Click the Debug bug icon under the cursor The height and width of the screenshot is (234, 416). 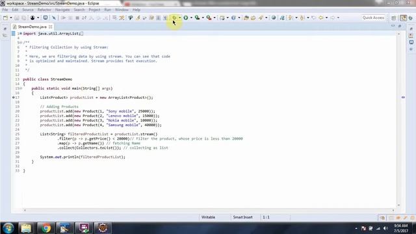tap(174, 18)
